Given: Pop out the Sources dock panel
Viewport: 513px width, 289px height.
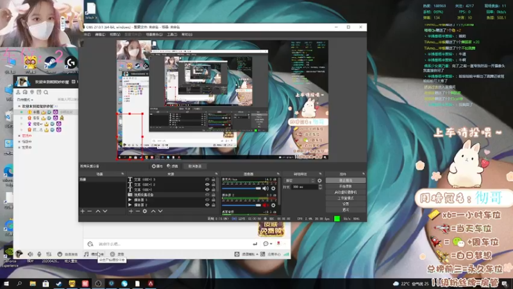Looking at the screenshot, I should click(x=216, y=174).
